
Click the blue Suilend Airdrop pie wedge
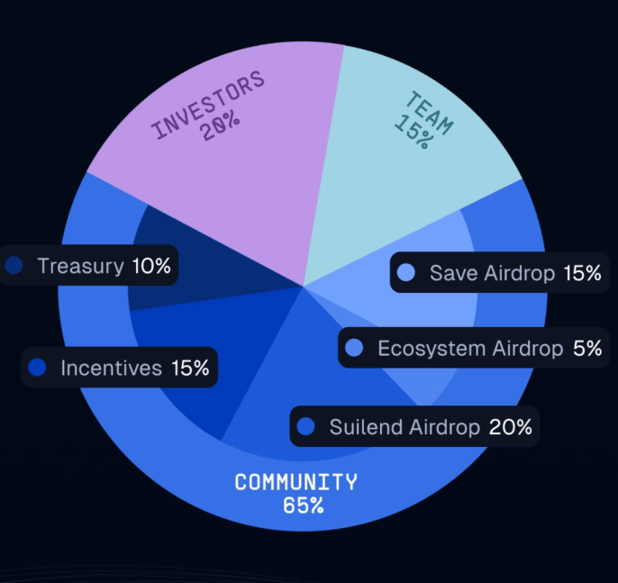[270, 378]
